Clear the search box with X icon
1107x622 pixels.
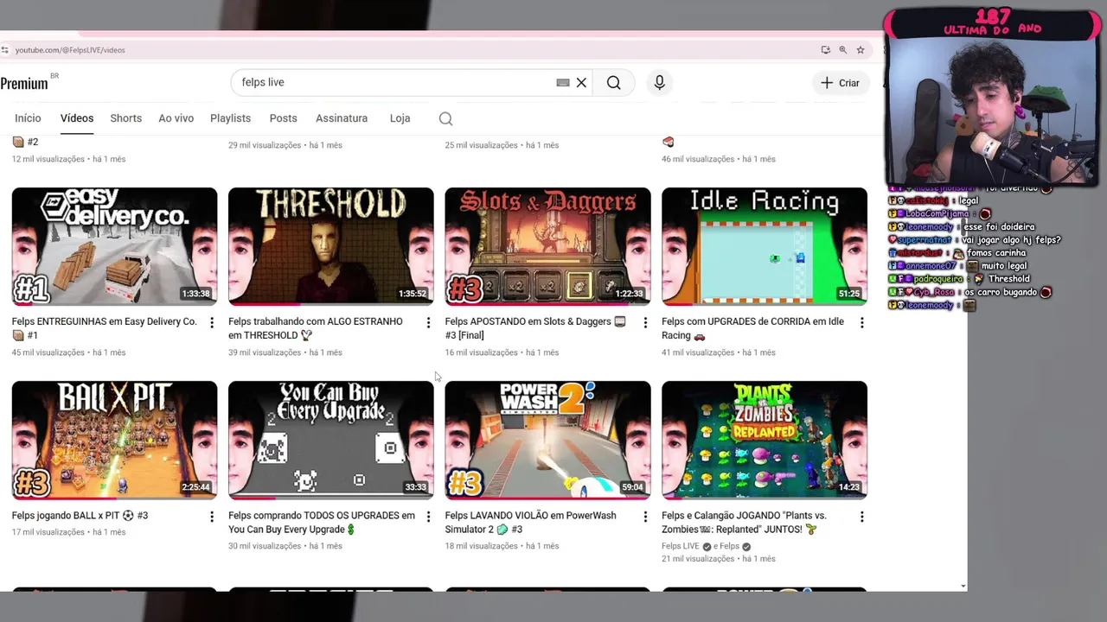click(581, 83)
